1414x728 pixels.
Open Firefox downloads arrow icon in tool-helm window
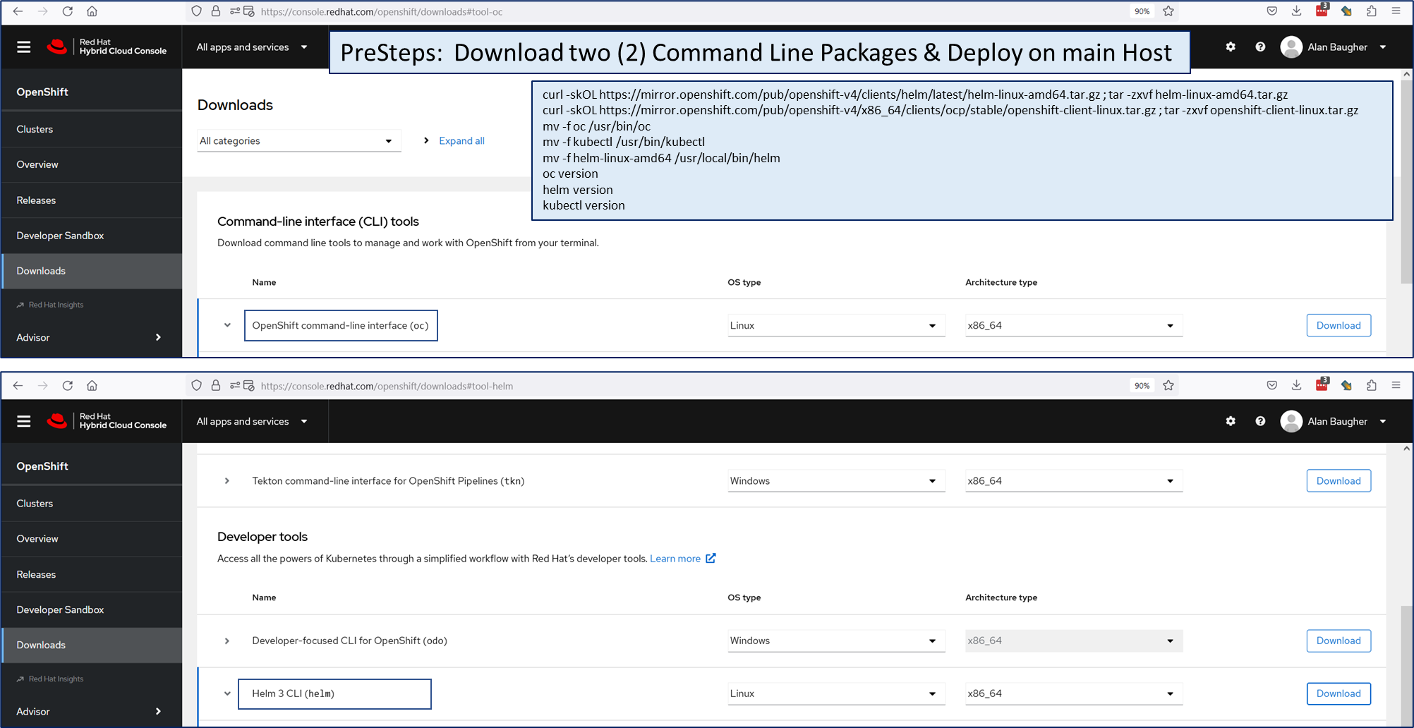(x=1296, y=386)
